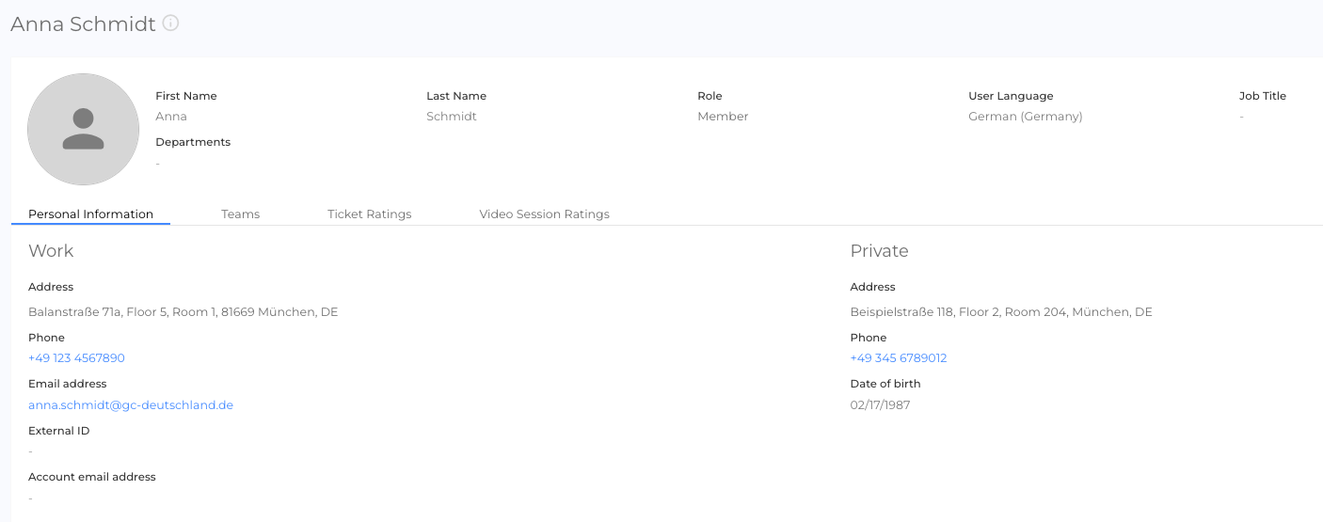Click the Last Name value Schmidt
Viewport: 1323px width, 522px height.
click(452, 117)
